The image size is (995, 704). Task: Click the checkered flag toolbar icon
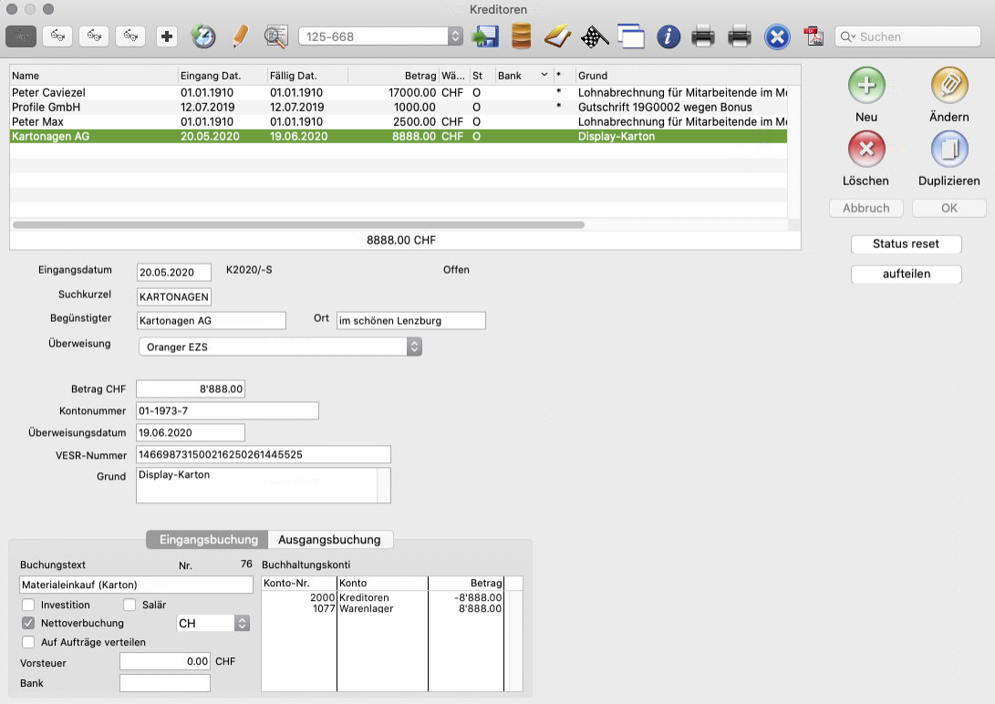pos(595,36)
